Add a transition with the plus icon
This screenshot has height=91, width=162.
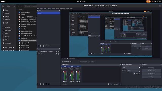click(x=134, y=74)
